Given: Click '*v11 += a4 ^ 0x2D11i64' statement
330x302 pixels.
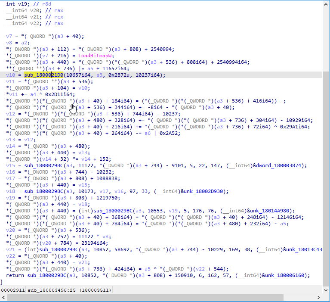Looking at the screenshot, I should [x=40, y=94].
